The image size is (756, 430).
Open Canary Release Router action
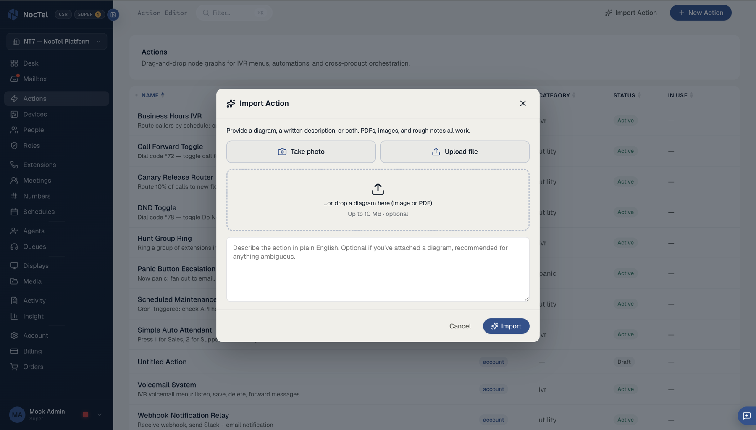tap(175, 177)
